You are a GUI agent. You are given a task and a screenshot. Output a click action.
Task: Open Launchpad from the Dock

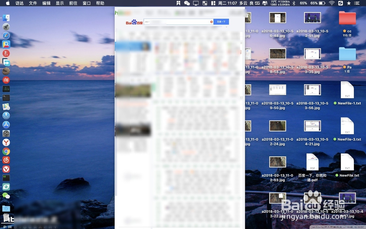tap(6, 26)
